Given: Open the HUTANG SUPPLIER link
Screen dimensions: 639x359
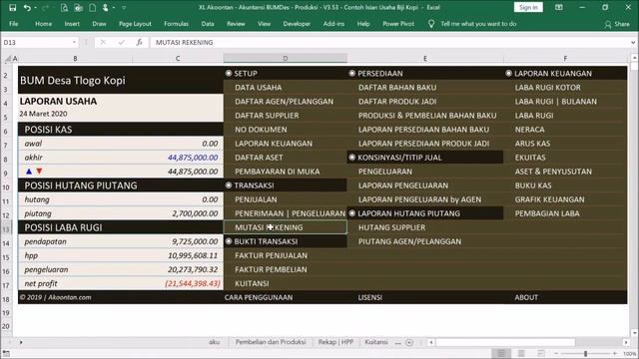Looking at the screenshot, I should coord(391,227).
